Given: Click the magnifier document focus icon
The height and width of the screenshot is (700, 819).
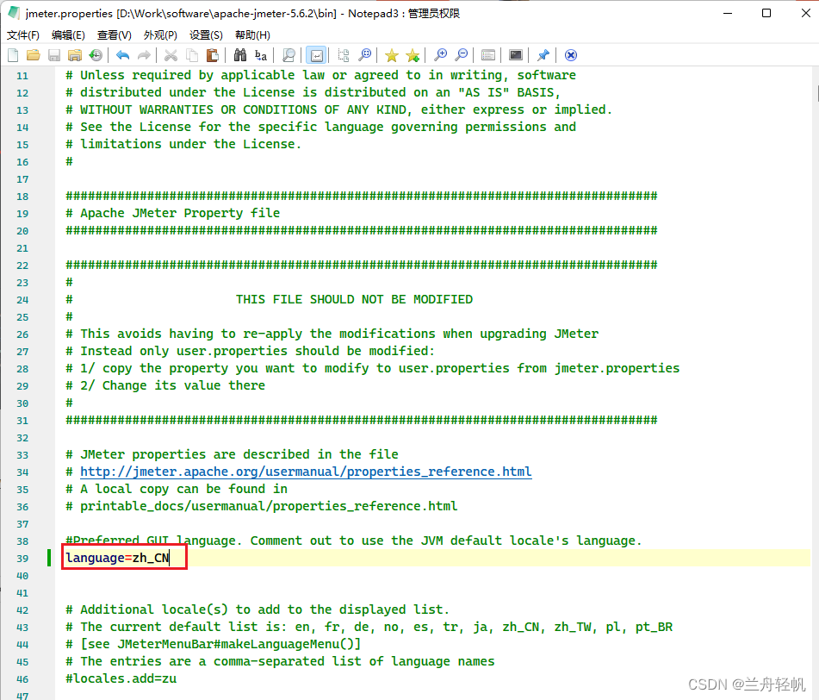Looking at the screenshot, I should 289,55.
